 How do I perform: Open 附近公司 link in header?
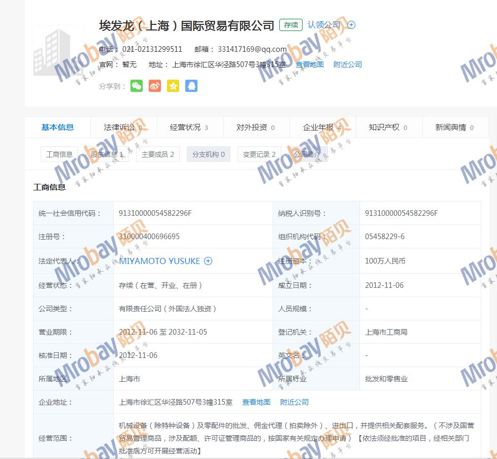(x=348, y=64)
